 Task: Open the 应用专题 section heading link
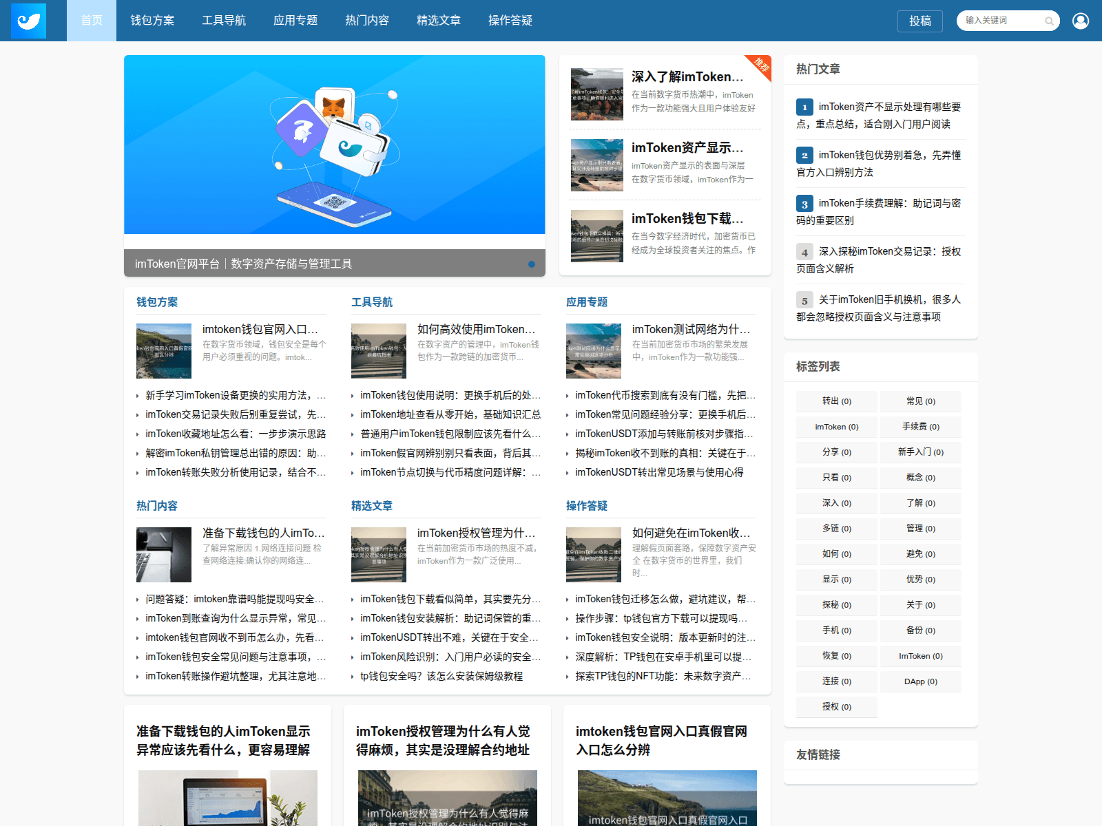587,302
